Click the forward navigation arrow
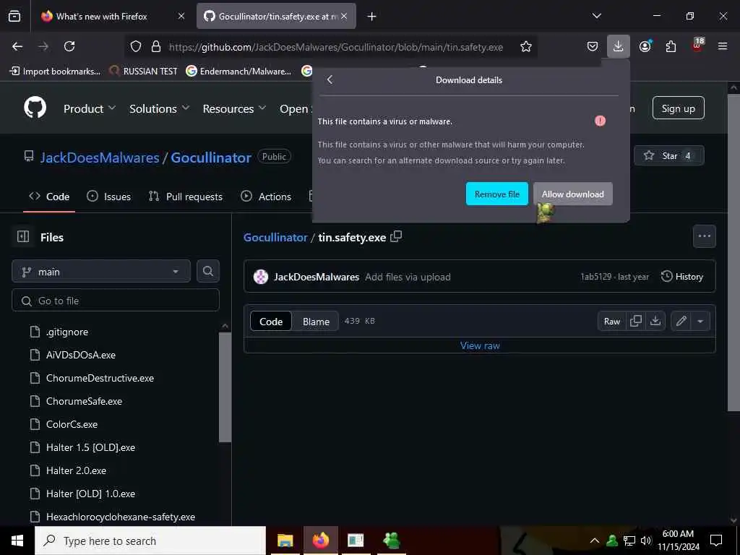The width and height of the screenshot is (740, 555). pos(43,46)
